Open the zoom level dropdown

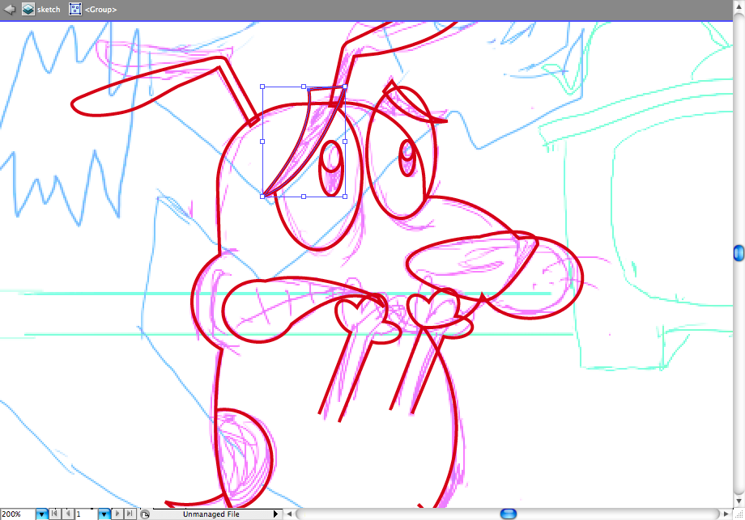pos(42,514)
